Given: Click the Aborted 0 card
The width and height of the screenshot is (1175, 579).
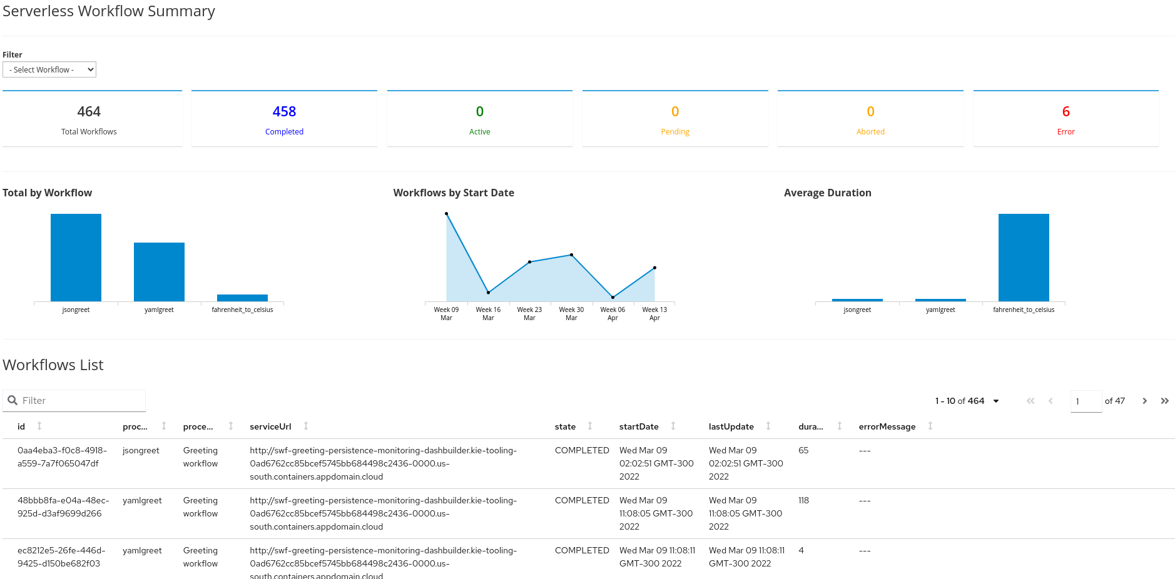Looking at the screenshot, I should 870,119.
